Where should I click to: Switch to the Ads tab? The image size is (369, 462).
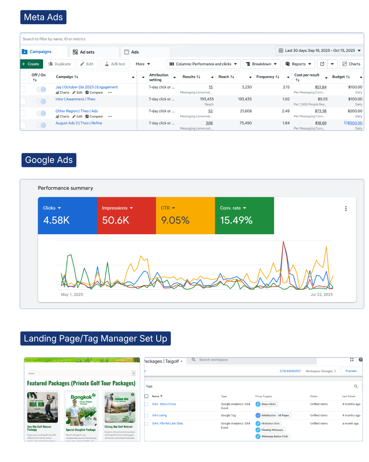coord(145,52)
